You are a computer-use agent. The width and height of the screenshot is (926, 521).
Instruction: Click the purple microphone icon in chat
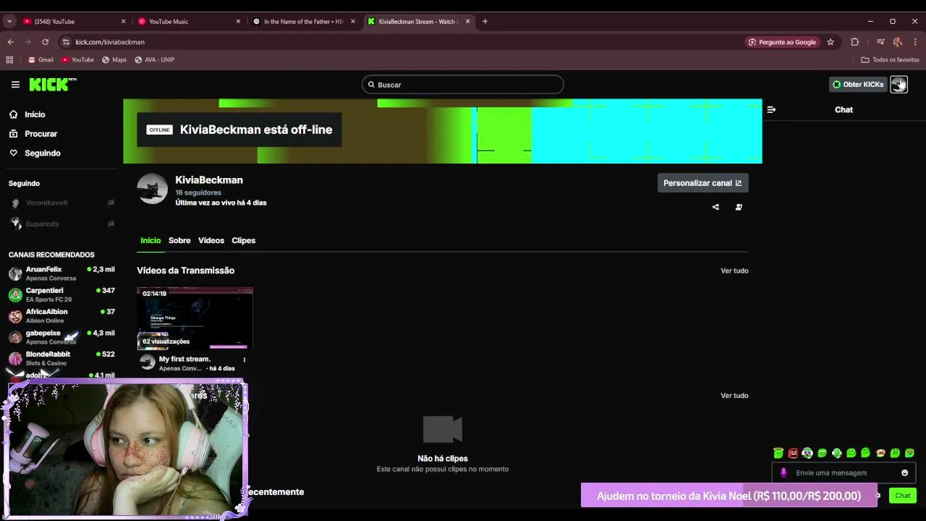tap(783, 473)
